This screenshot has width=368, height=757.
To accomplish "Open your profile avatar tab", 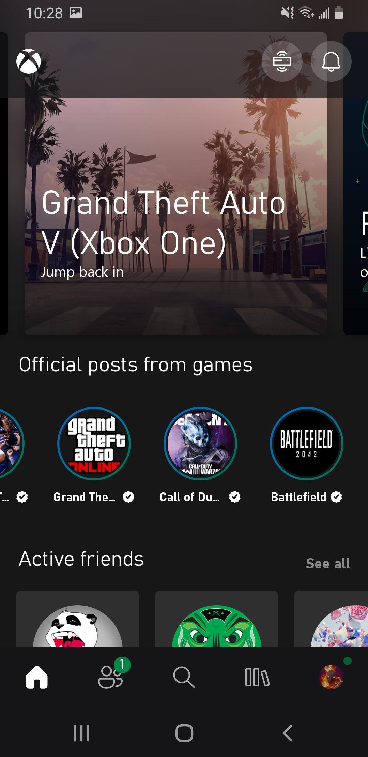I will click(x=331, y=677).
